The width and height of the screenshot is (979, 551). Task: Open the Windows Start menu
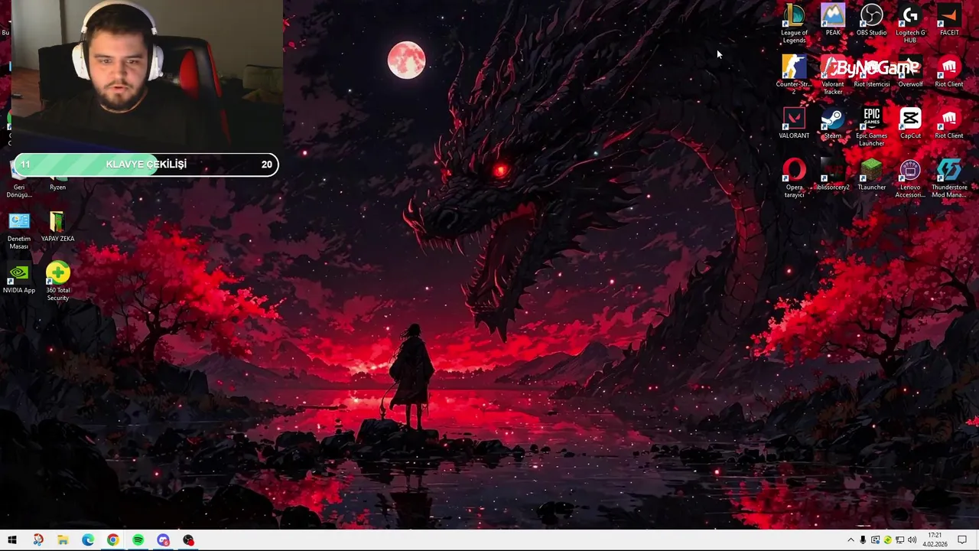point(12,540)
